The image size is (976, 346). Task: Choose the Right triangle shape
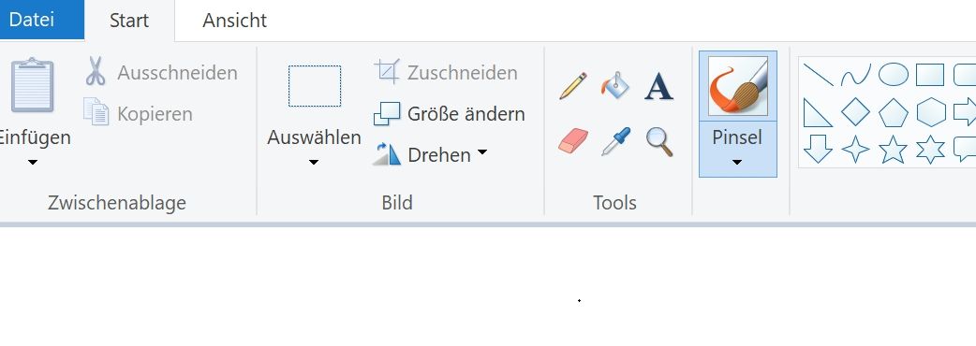point(818,112)
